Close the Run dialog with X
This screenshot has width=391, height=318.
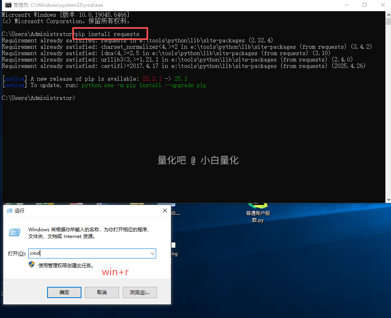(x=165, y=211)
